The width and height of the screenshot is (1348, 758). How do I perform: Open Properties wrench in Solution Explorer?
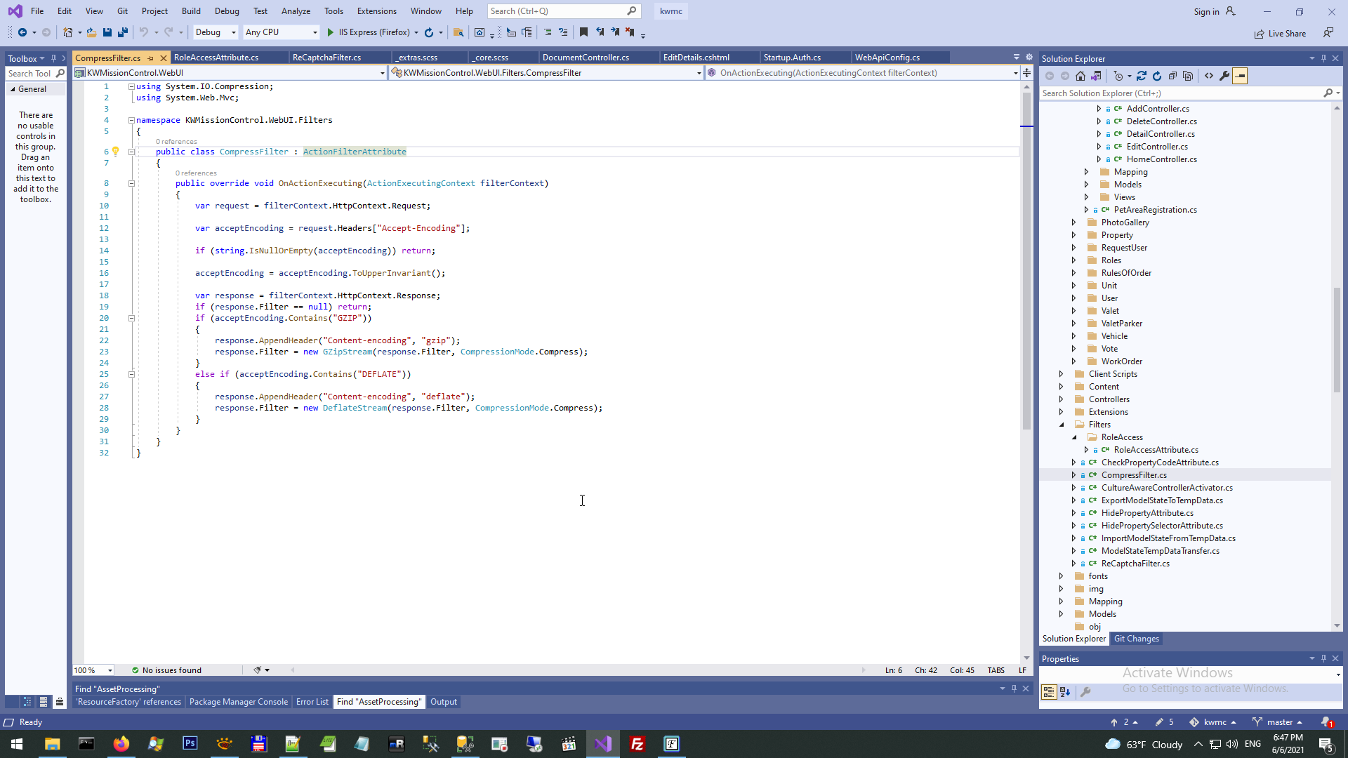coord(1224,76)
